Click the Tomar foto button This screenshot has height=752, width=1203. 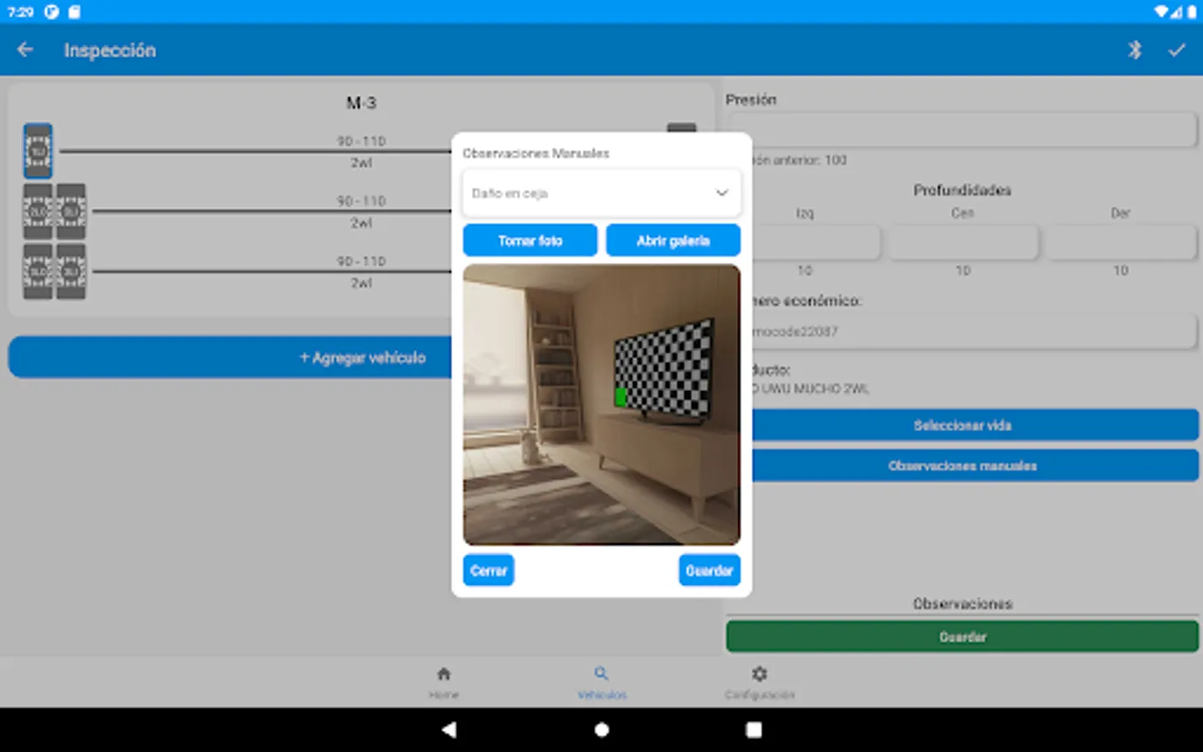(530, 241)
